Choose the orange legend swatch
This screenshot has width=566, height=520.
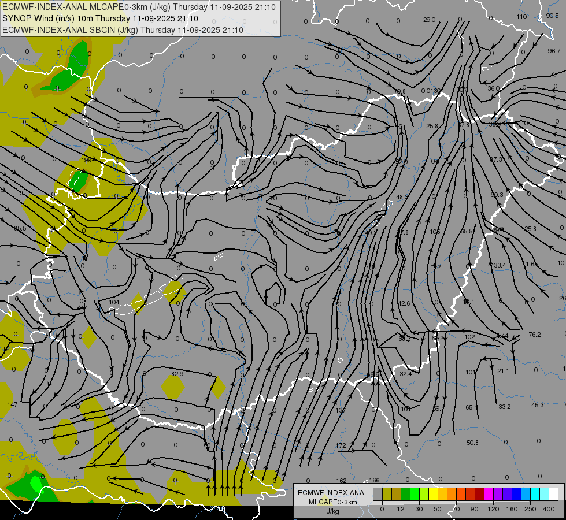452,494
